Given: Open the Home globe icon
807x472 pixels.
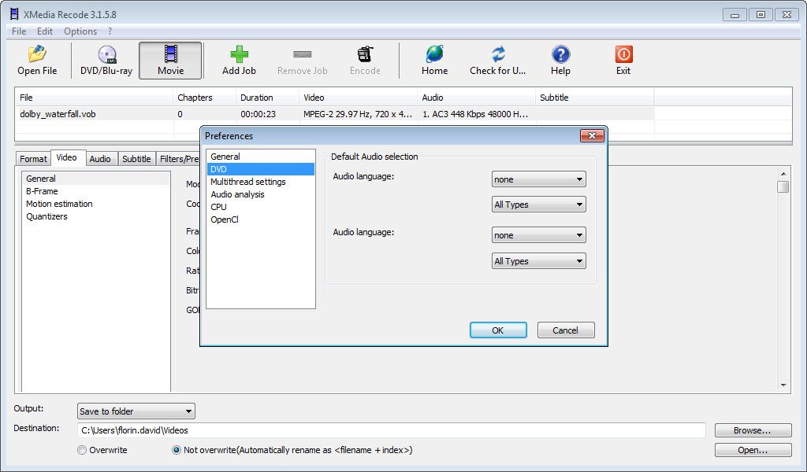Looking at the screenshot, I should coord(434,54).
